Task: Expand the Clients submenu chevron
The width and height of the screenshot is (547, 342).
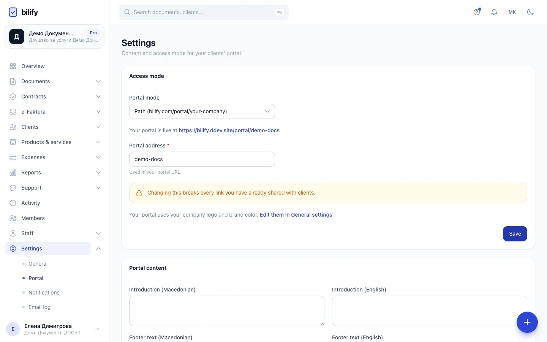Action: coord(98,127)
